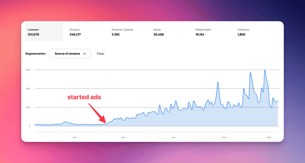Click the 2,000 y-axis label
This screenshot has width=305, height=163.
point(28,107)
